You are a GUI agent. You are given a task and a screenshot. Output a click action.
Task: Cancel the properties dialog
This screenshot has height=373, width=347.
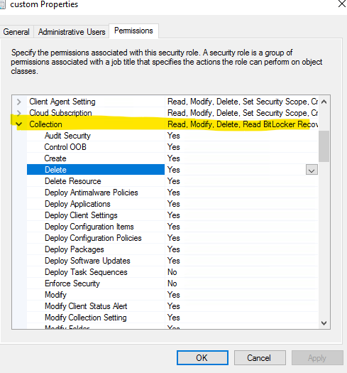pyautogui.click(x=260, y=357)
